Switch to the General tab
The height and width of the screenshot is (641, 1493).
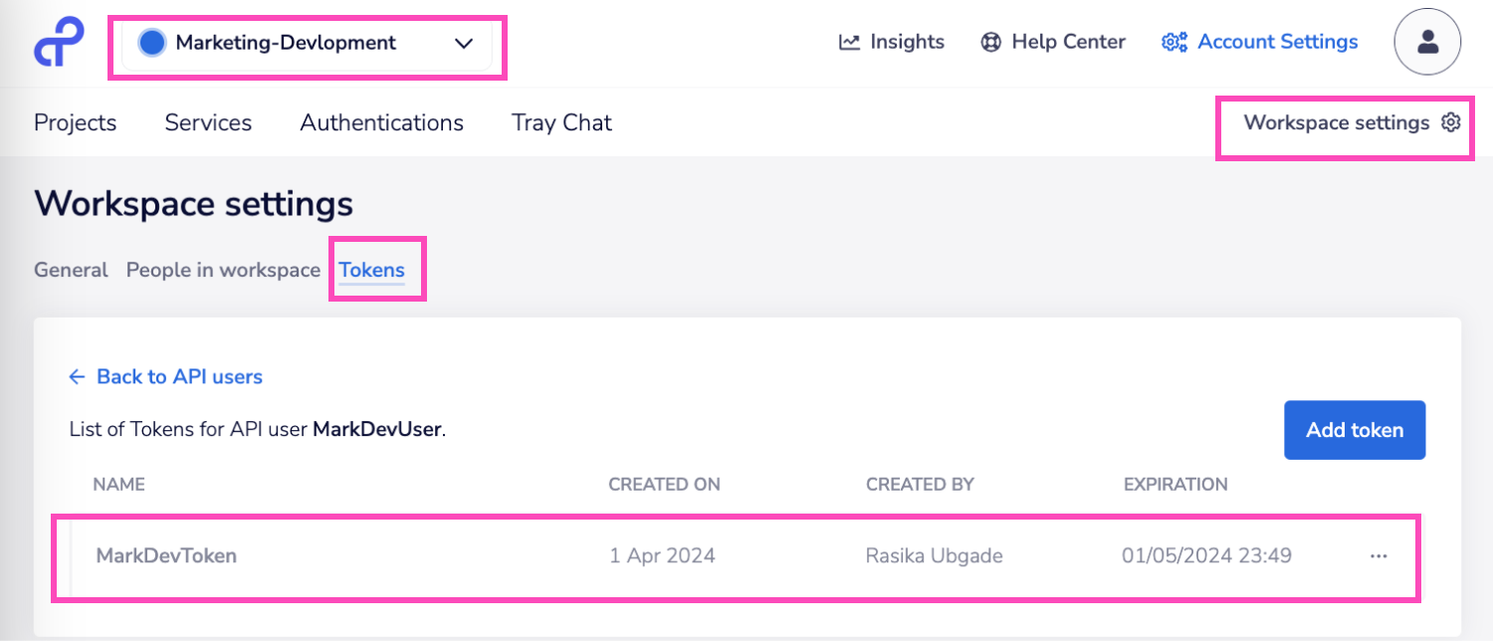(71, 270)
